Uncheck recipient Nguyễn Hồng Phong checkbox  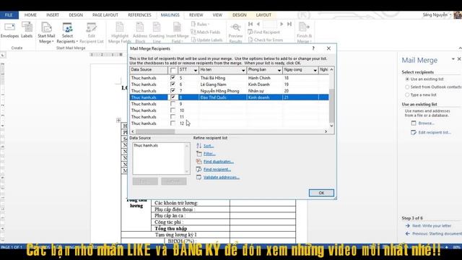point(173,91)
